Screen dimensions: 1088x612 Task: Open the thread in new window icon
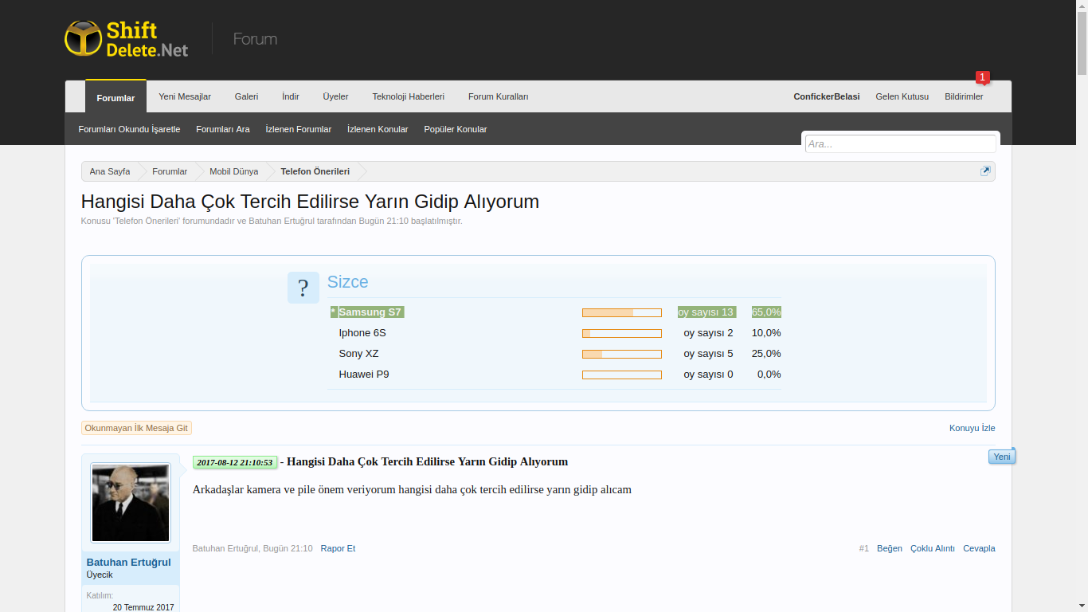985,171
